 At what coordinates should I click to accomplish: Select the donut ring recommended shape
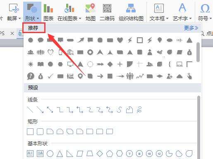pyautogui.click(x=90, y=52)
